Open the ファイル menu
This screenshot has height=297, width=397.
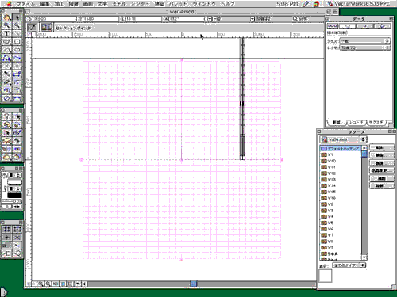25,4
